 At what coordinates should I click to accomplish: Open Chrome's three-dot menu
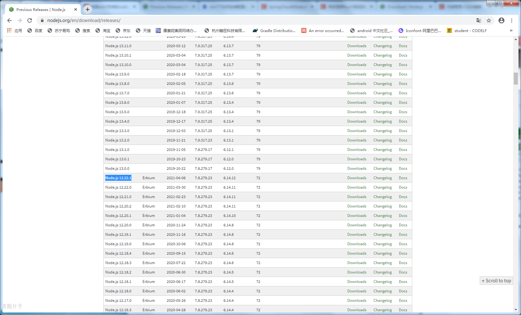coord(512,20)
